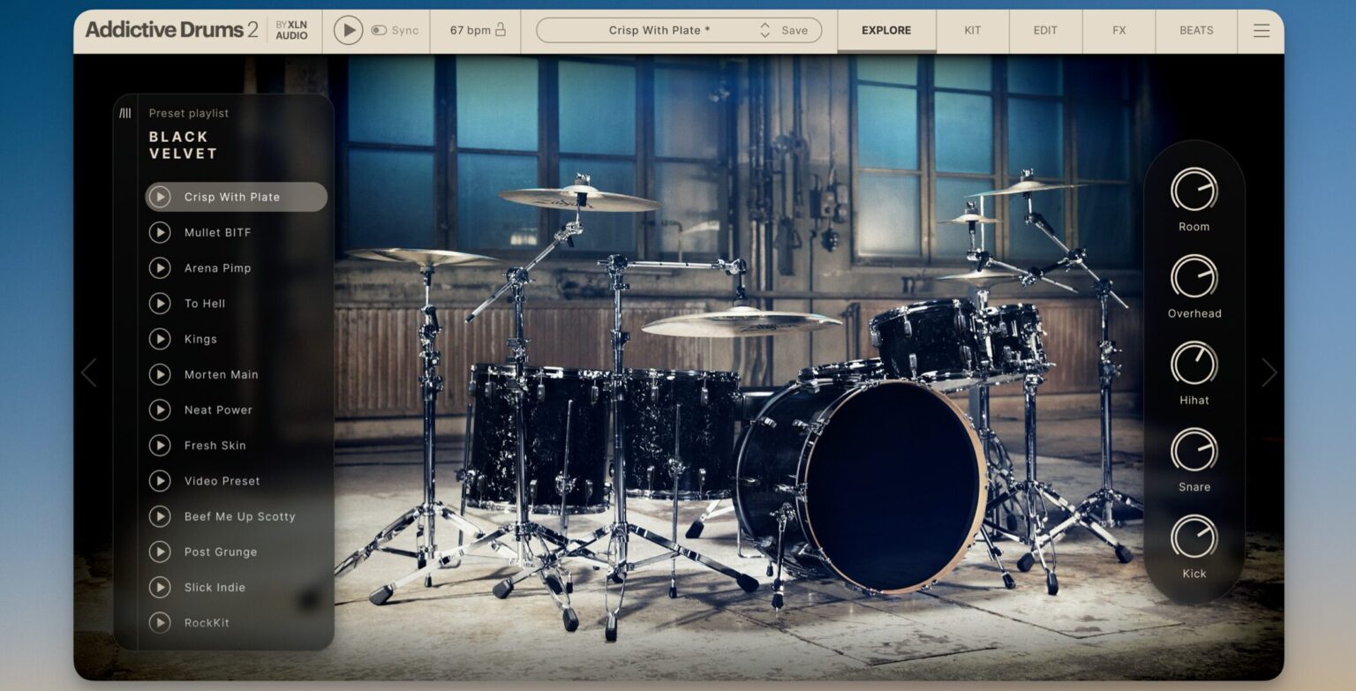Preview the Mullet BITF preset
Screen dimensions: 1356x691
pyautogui.click(x=160, y=232)
